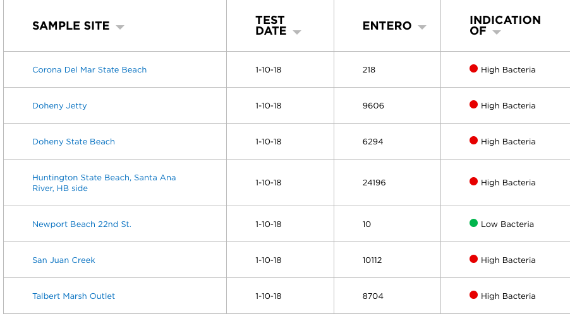Image resolution: width=570 pixels, height=314 pixels.
Task: Sort by Entero column arrow
Action: (422, 27)
